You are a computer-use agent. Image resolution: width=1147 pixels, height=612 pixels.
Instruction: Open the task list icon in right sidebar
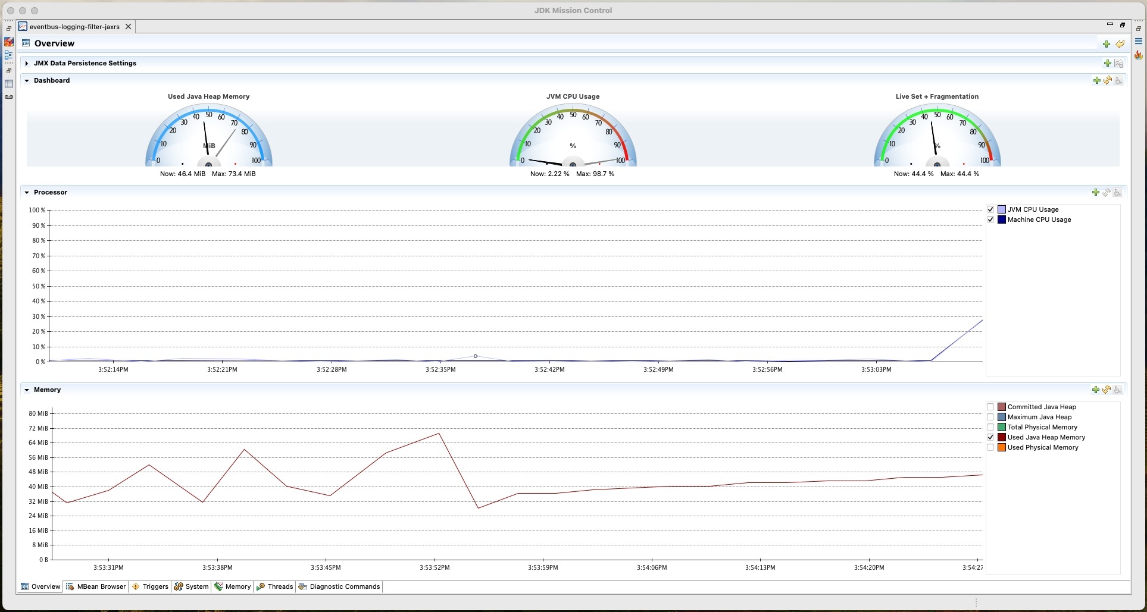click(x=1138, y=42)
